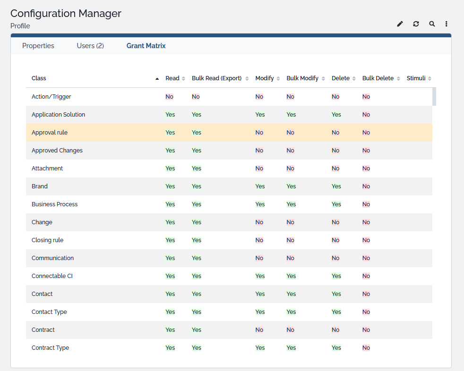Sort by Bulk Read (Export) column
Screen dimensions: 464x371
tap(247, 79)
